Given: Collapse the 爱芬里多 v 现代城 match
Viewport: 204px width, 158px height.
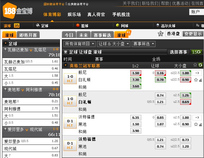Looking at the screenshot, I should tap(5, 129).
